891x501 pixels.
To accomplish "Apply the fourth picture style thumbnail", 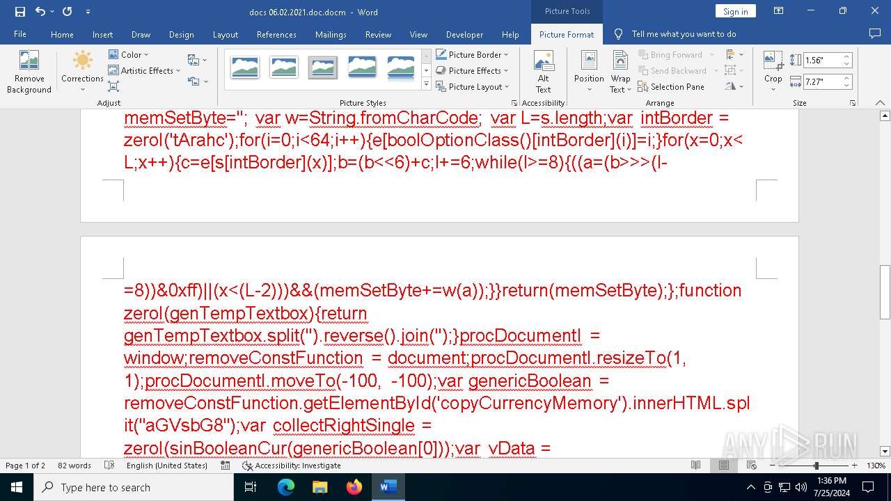I will (362, 67).
